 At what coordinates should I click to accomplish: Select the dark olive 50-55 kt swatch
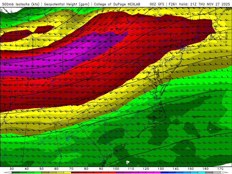pos(45,173)
